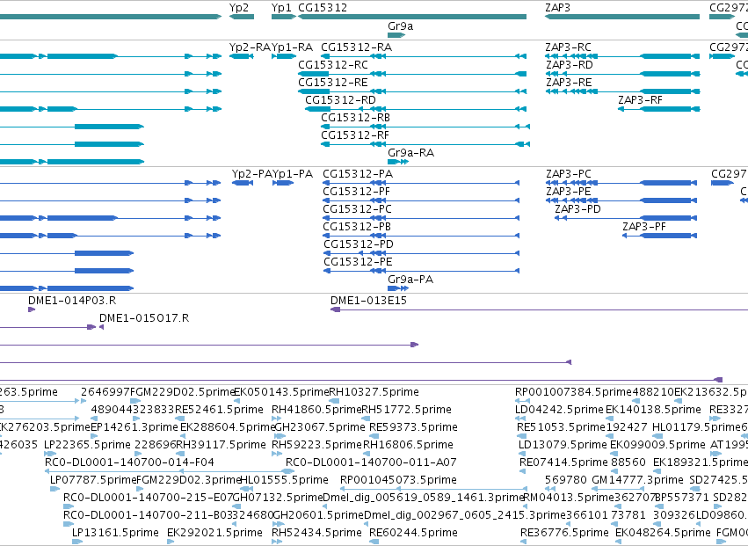Select EST HL01555.5prime

pos(284,480)
